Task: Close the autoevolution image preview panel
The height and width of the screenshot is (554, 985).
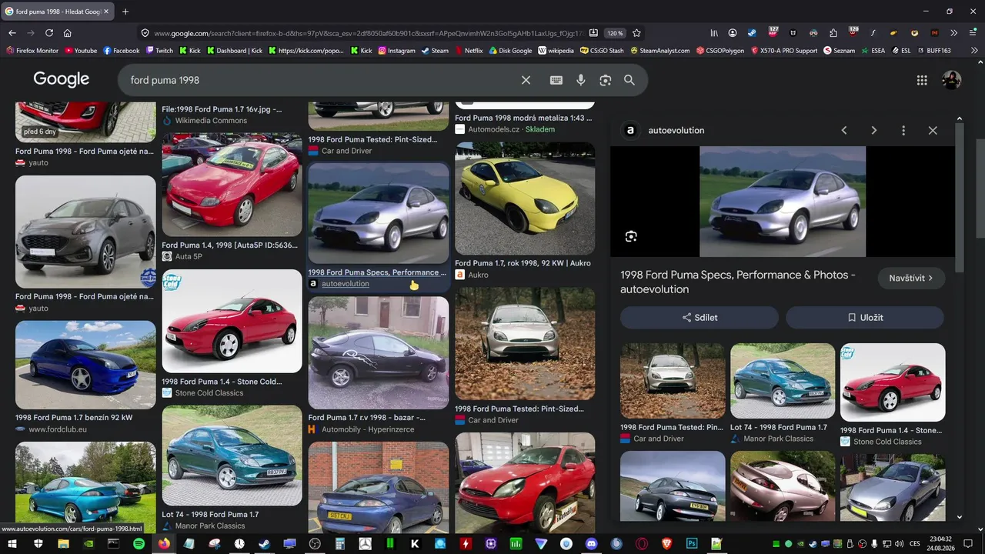Action: (933, 131)
